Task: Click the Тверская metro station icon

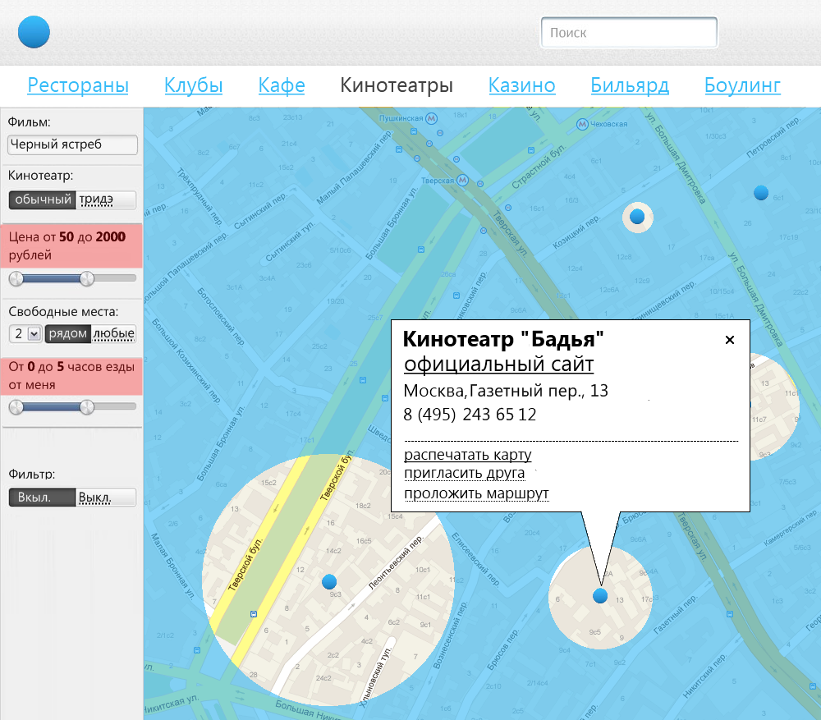Action: pos(463,179)
